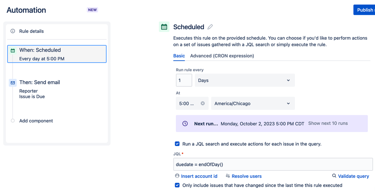
Task: Switch to Advanced (CRON expression) tab
Action: [x=222, y=56]
